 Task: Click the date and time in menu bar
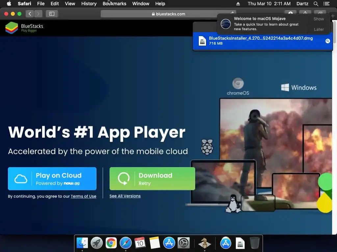tap(269, 3)
